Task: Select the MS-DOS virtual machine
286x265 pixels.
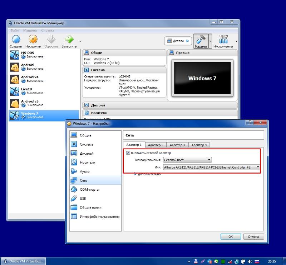Action: (44, 55)
